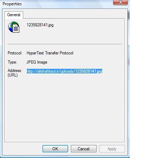Click the empty title bar area beside Properties
Viewport: 164px width, 158px height.
point(67,4)
